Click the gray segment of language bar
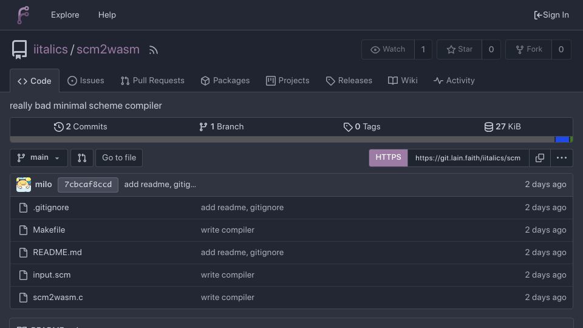Image resolution: width=583 pixels, height=328 pixels. click(282, 140)
